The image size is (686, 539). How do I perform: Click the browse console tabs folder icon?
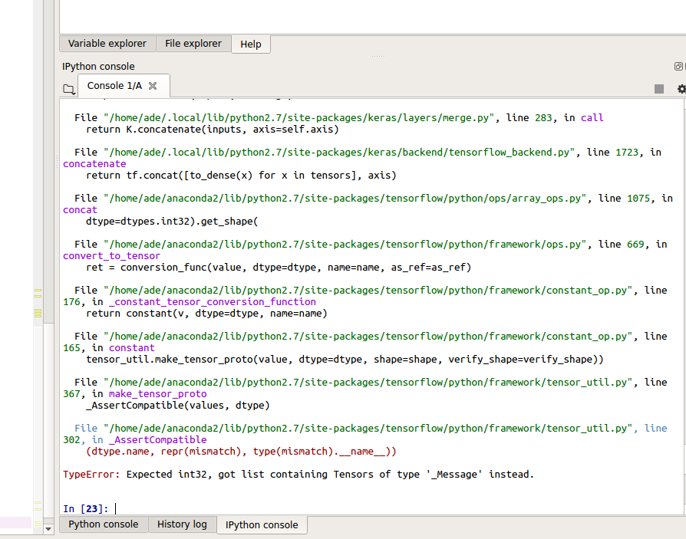(69, 89)
